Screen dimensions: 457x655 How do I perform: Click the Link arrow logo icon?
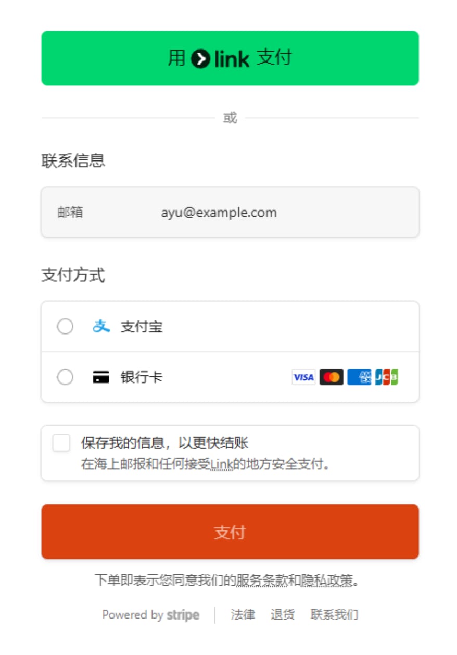tap(200, 58)
